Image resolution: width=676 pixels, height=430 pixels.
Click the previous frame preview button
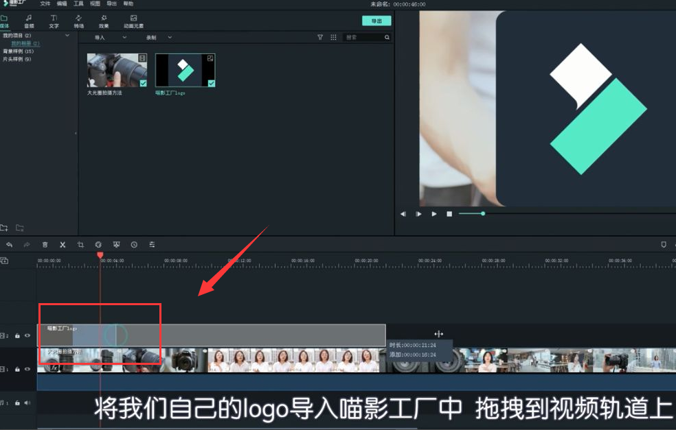pyautogui.click(x=403, y=214)
